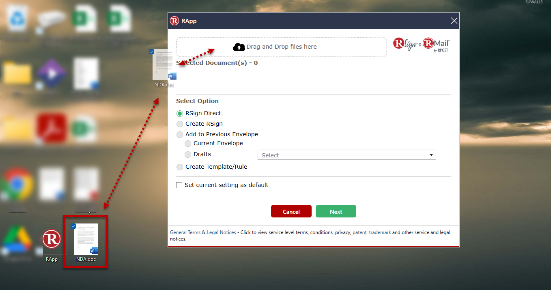Enable Set current setting as default
Image resolution: width=551 pixels, height=290 pixels.
pyautogui.click(x=179, y=185)
